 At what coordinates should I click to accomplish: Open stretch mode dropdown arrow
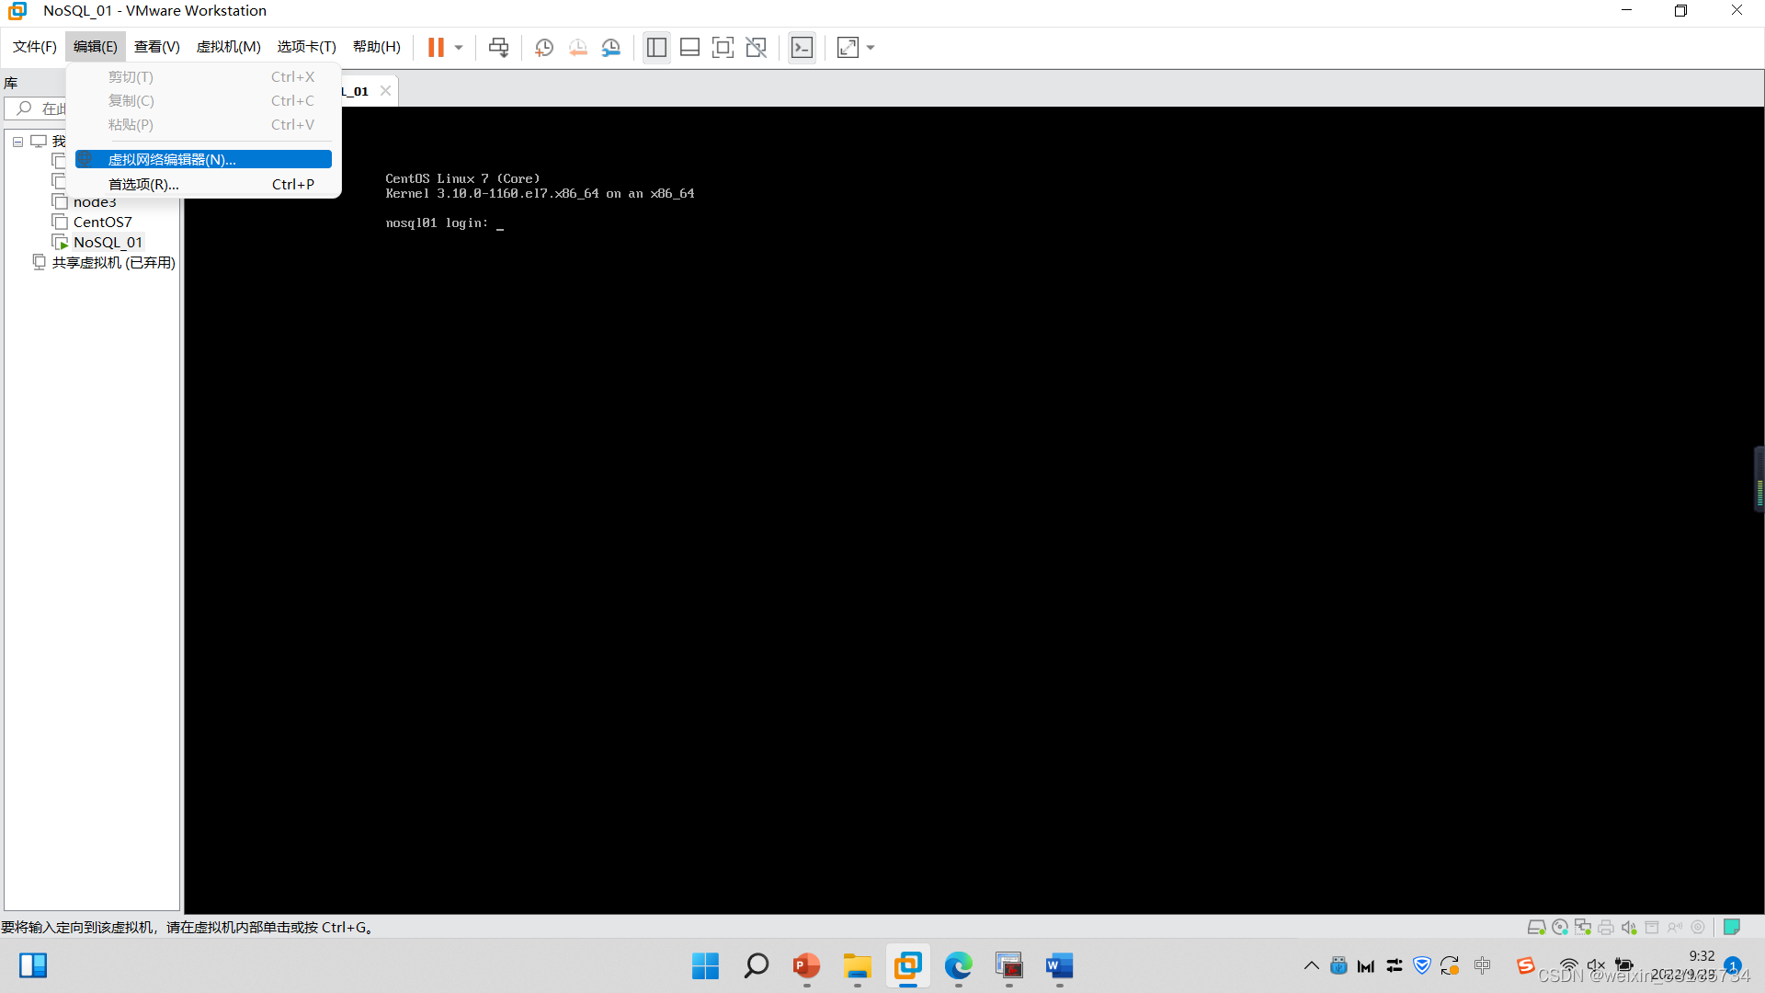pos(871,47)
